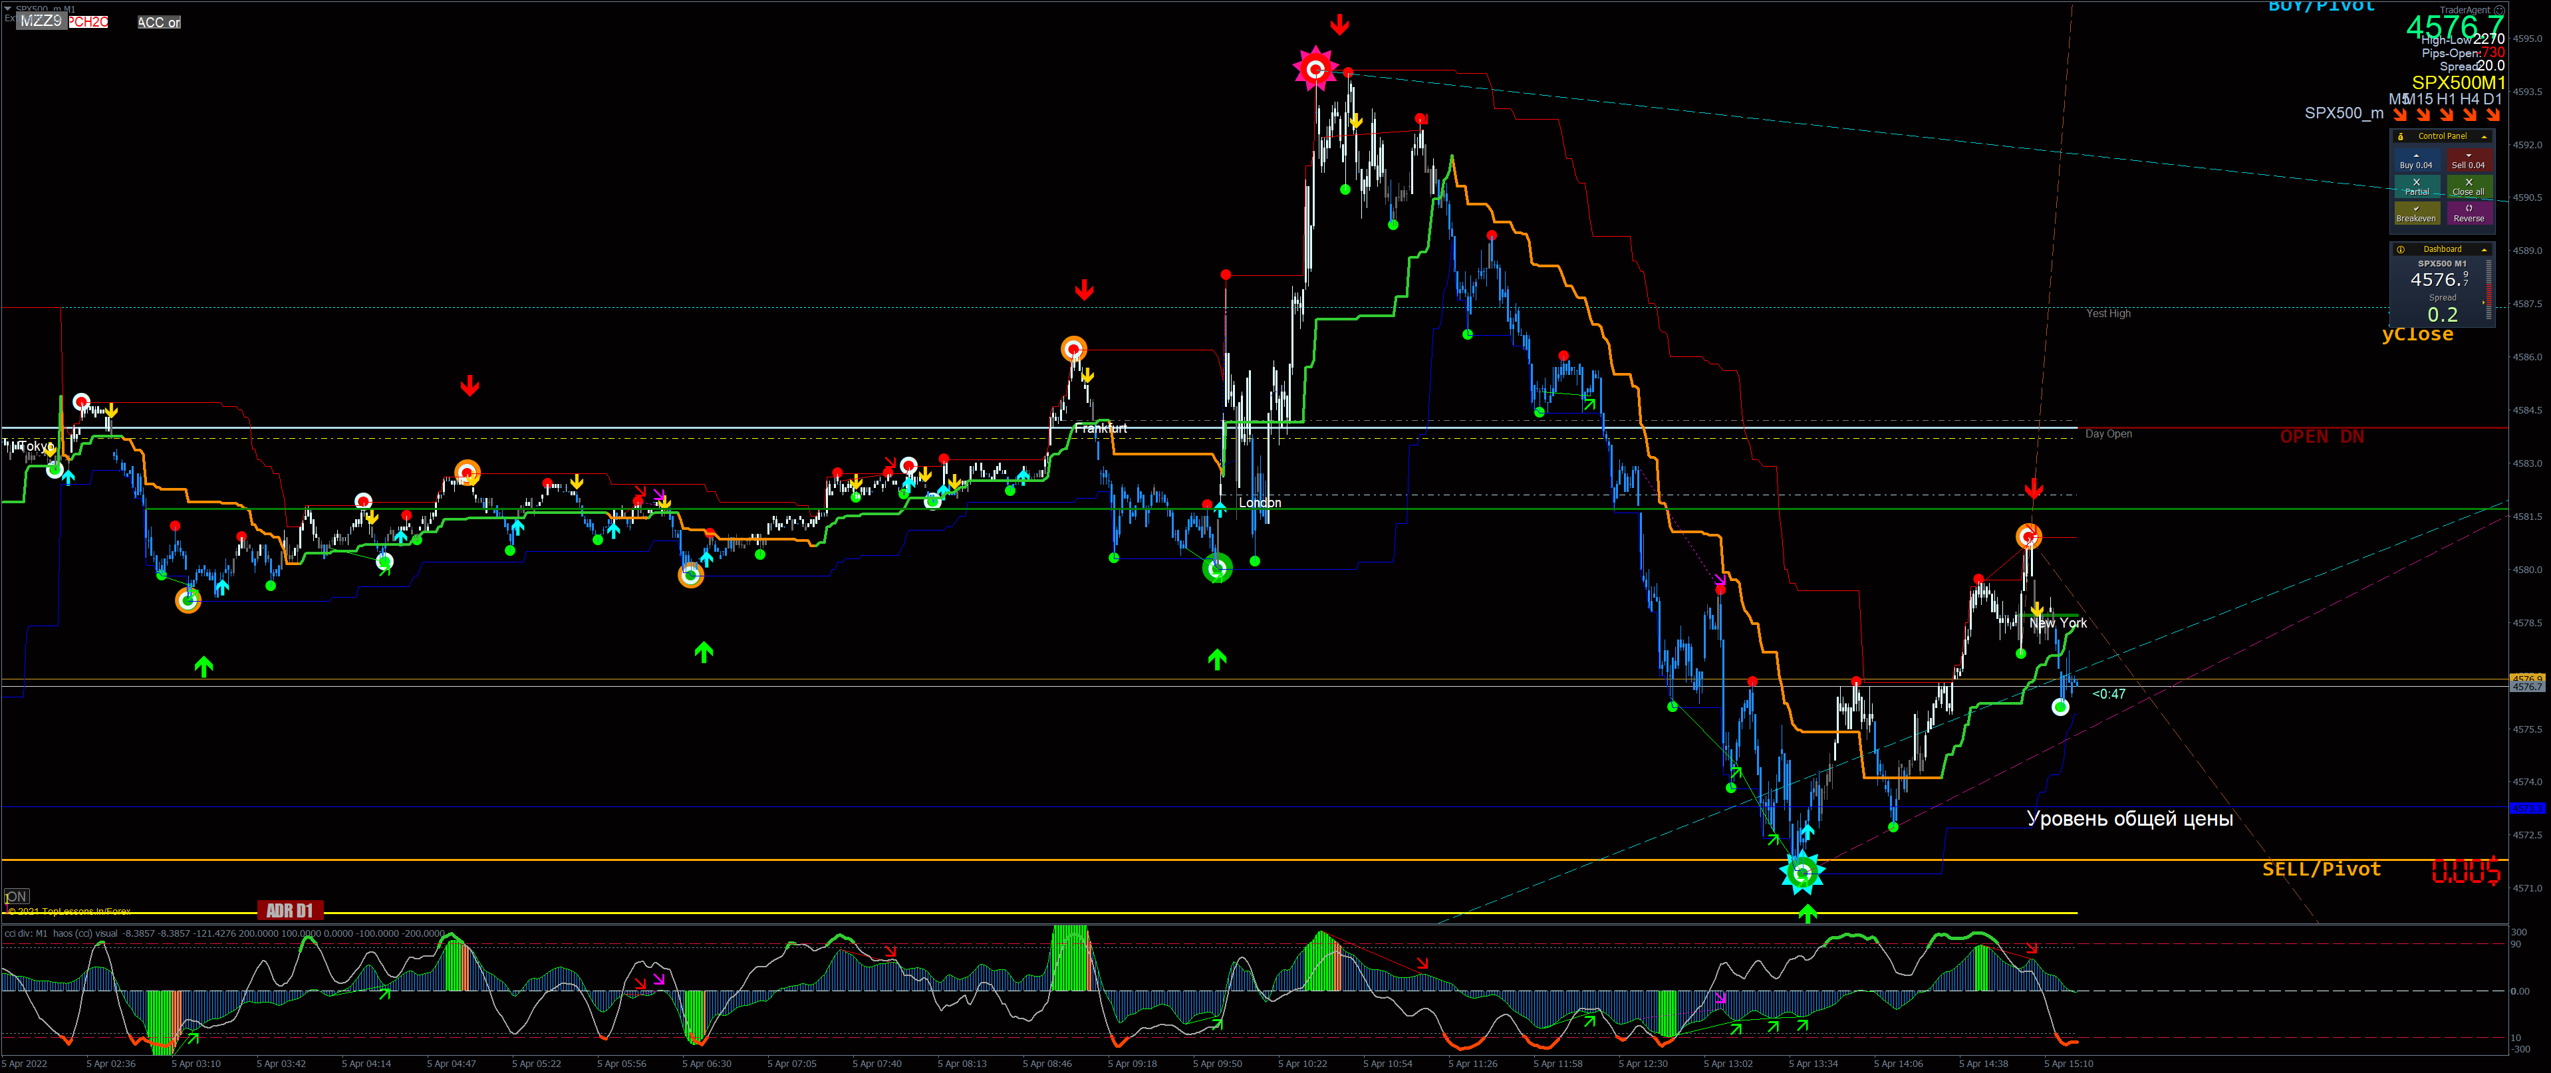The width and height of the screenshot is (2551, 1073).
Task: Toggle the MZZ9 indicator button
Action: coord(41,21)
